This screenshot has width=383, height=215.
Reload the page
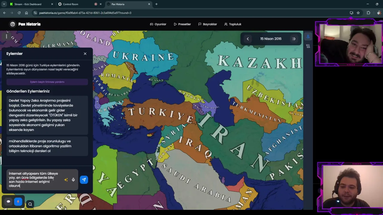[x=19, y=13]
